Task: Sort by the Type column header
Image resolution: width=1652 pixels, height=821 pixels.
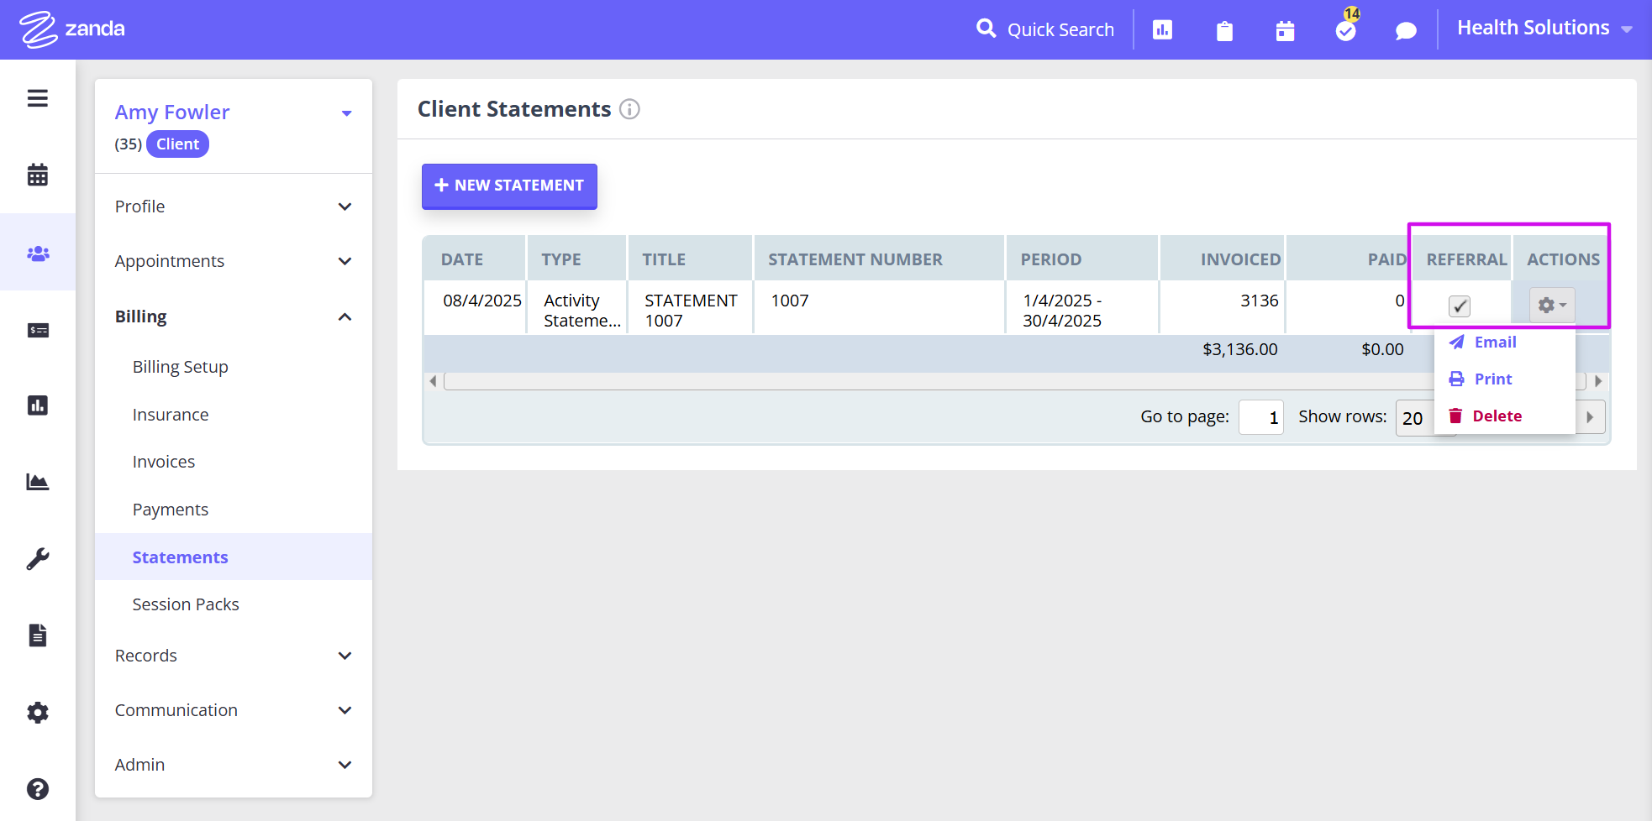Action: [577, 259]
